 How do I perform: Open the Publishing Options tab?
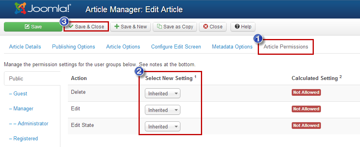click(73, 47)
